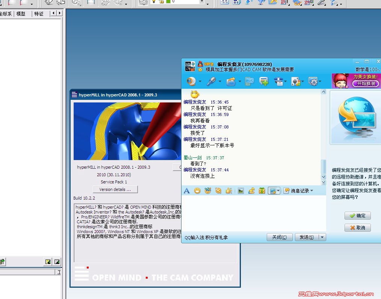Screen dimensions: 381x299
Task: Click the Build 10.2.2 text
Action: click(x=84, y=198)
